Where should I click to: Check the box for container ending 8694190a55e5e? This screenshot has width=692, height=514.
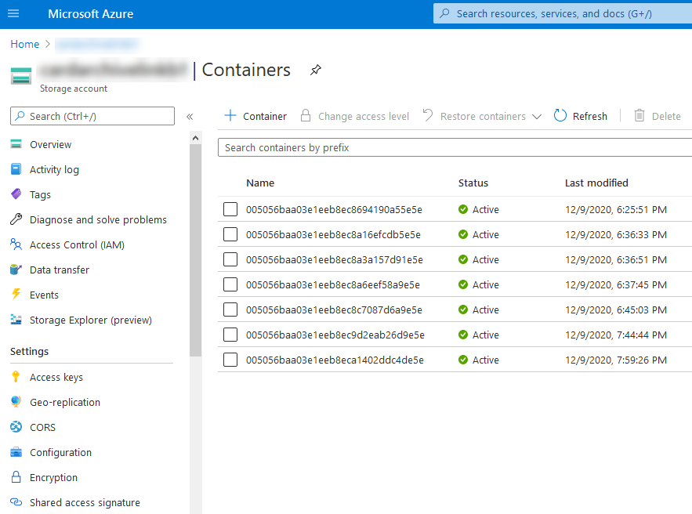coord(230,209)
